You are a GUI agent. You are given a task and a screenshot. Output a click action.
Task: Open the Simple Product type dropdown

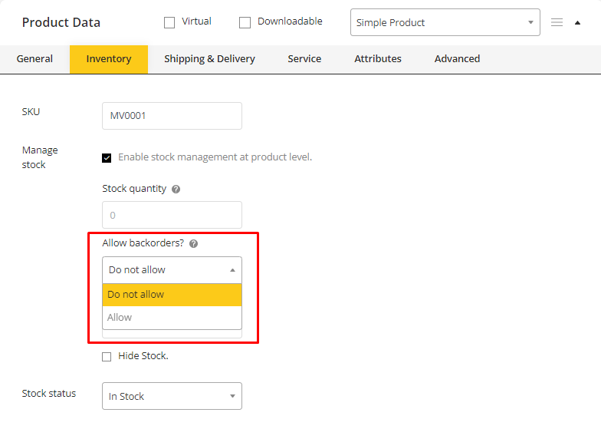click(x=445, y=22)
